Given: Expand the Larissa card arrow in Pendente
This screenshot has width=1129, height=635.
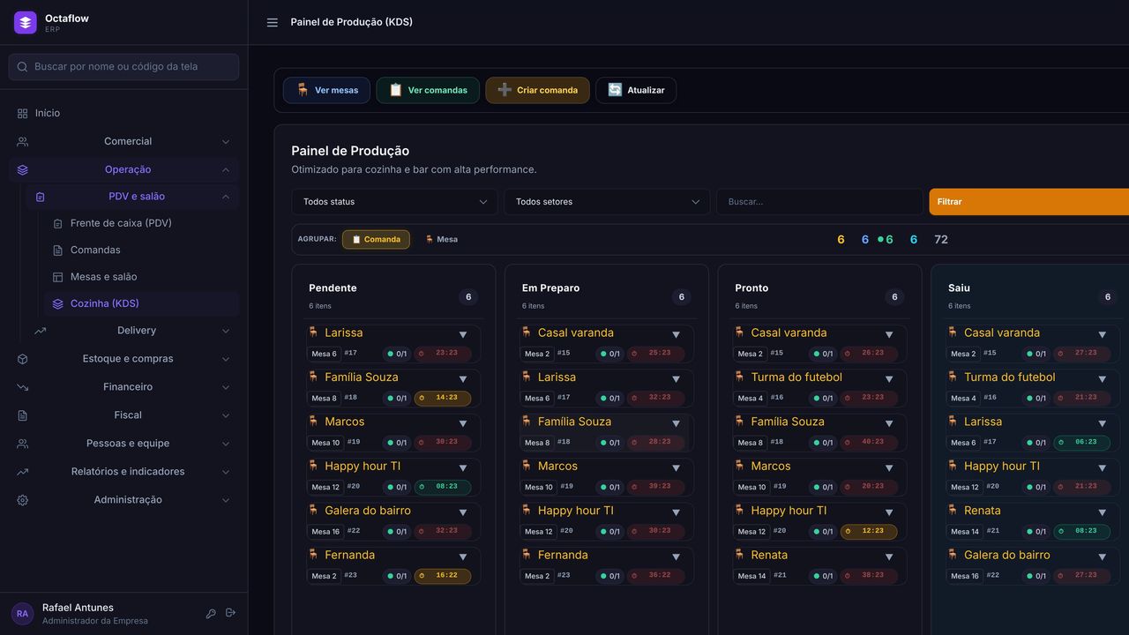Looking at the screenshot, I should (x=463, y=335).
